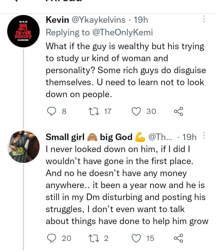Reply to the Small girl big God tweet
This screenshot has height=252, width=216.
point(52,238)
